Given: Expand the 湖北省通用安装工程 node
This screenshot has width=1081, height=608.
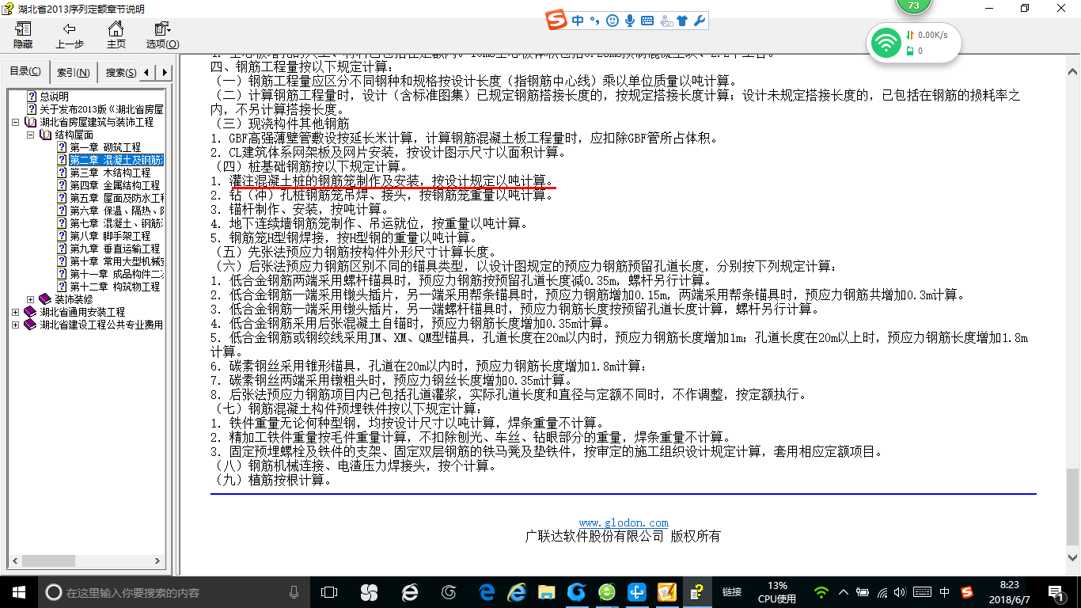Looking at the screenshot, I should 16,312.
